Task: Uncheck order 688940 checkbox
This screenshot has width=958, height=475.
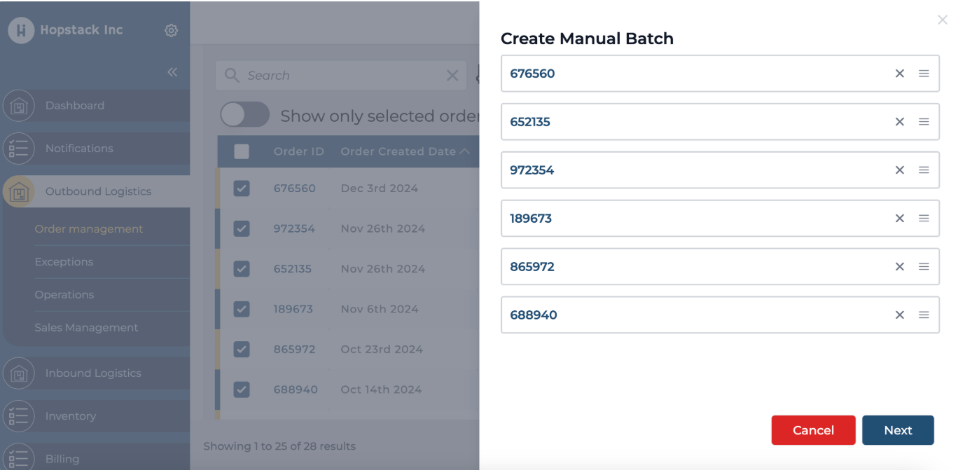Action: point(242,390)
